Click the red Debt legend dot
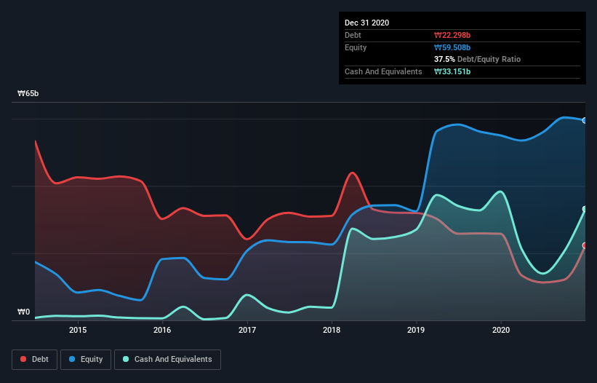Viewport: 597px width, 383px height. pyautogui.click(x=23, y=359)
